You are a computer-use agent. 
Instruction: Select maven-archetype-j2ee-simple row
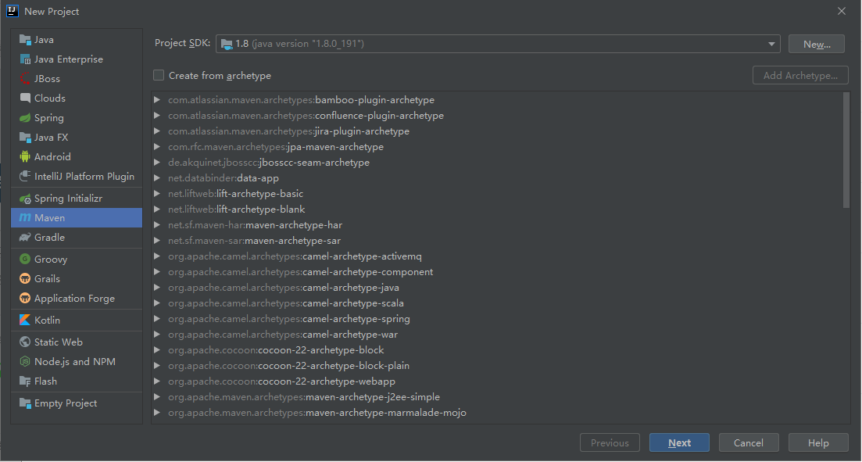pos(498,396)
